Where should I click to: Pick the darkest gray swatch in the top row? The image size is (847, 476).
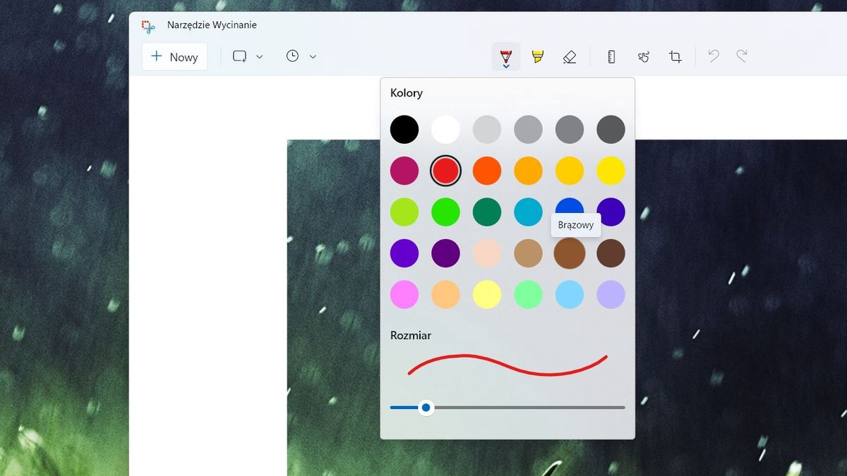(611, 130)
